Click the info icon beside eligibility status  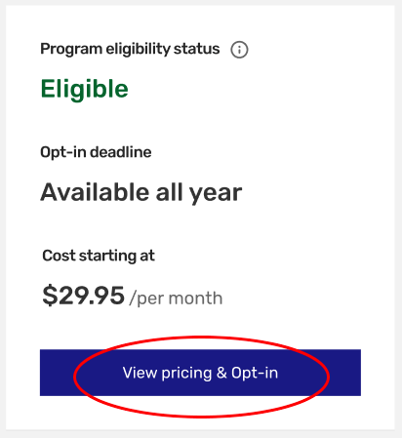click(239, 50)
